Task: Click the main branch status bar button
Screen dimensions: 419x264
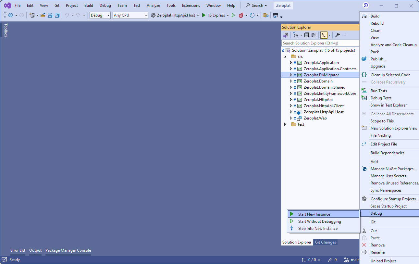Action: pyautogui.click(x=352, y=260)
